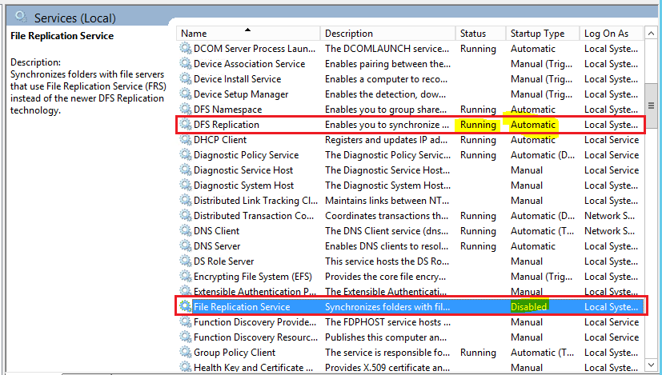Click the DFS Replication gear icon
The width and height of the screenshot is (662, 375).
186,124
